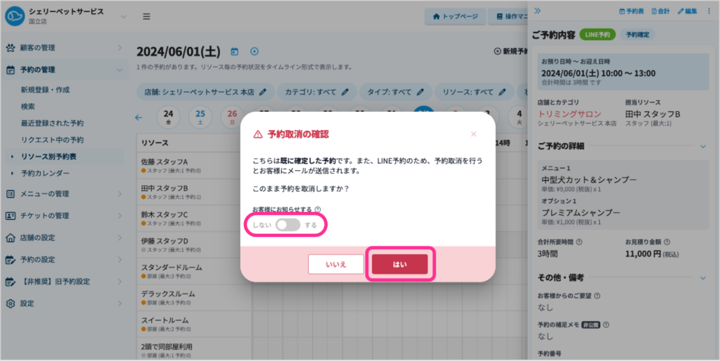
Task: Collapse reservation panel with double-chevron icon
Action: click(538, 11)
